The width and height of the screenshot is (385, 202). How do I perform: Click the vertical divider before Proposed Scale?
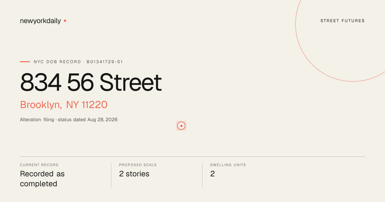pos(111,175)
